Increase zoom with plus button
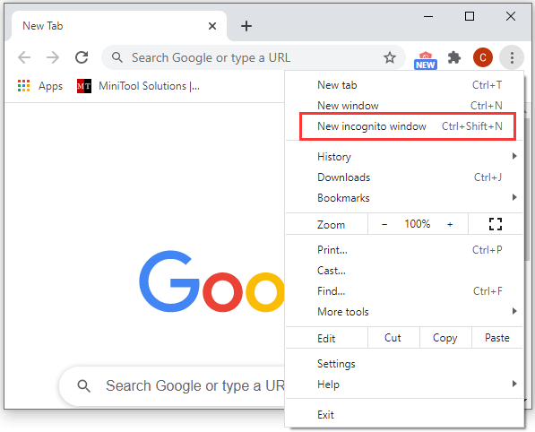Screen dimensions: 535x432 [450, 224]
